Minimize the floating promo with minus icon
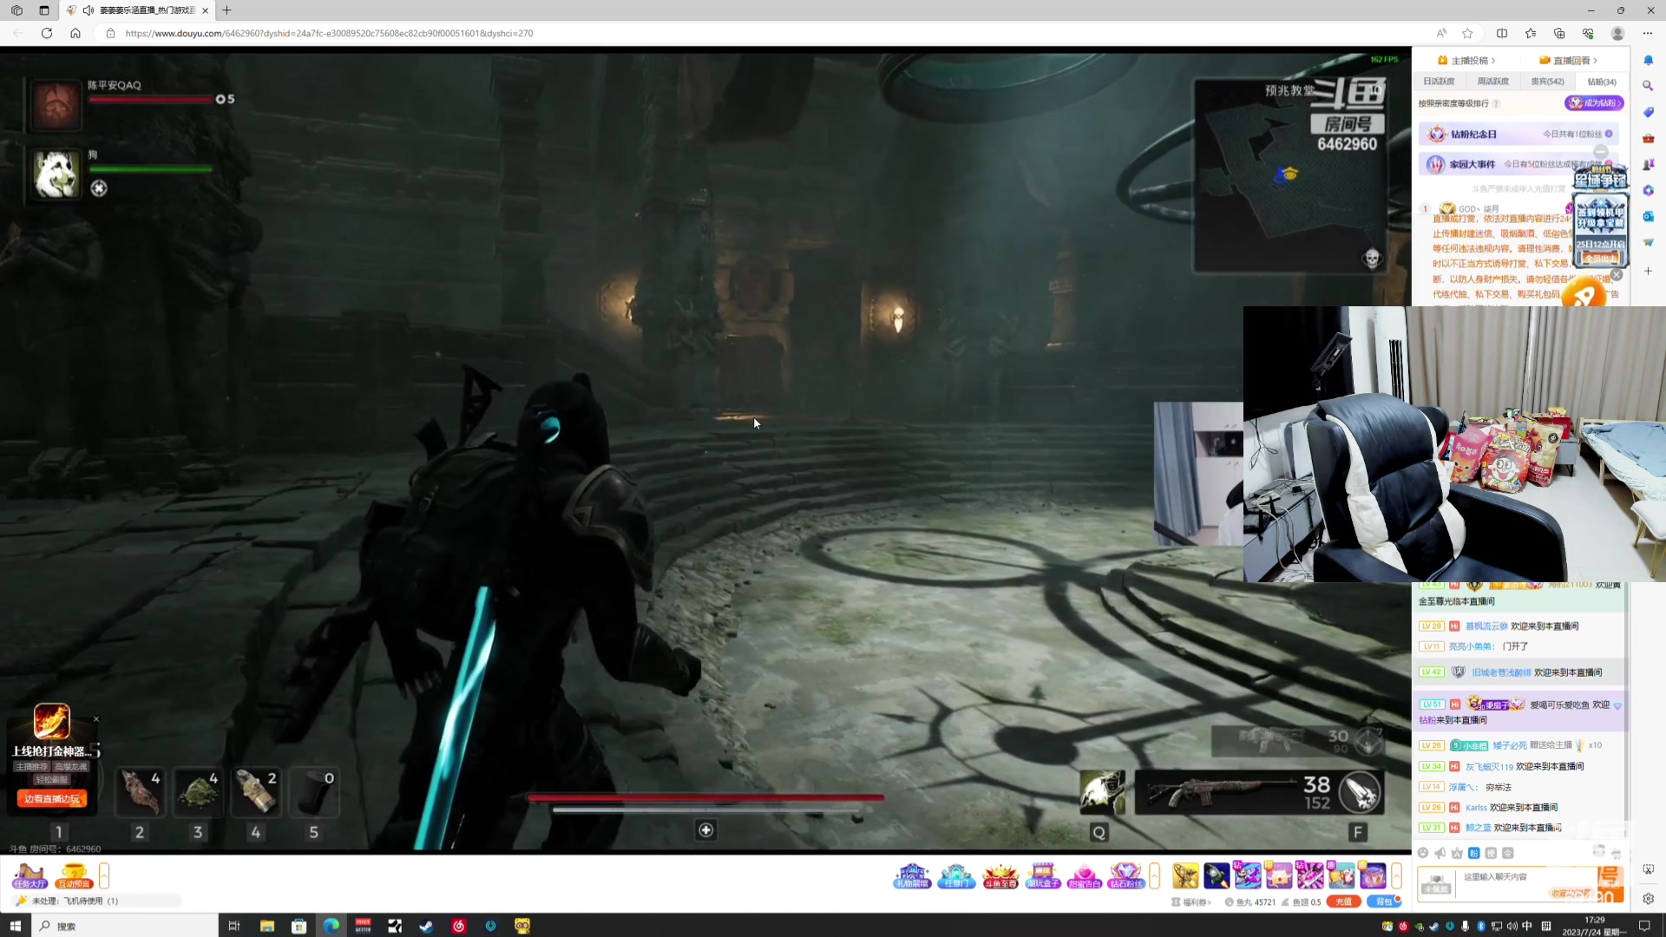This screenshot has height=937, width=1666. pyautogui.click(x=1601, y=151)
